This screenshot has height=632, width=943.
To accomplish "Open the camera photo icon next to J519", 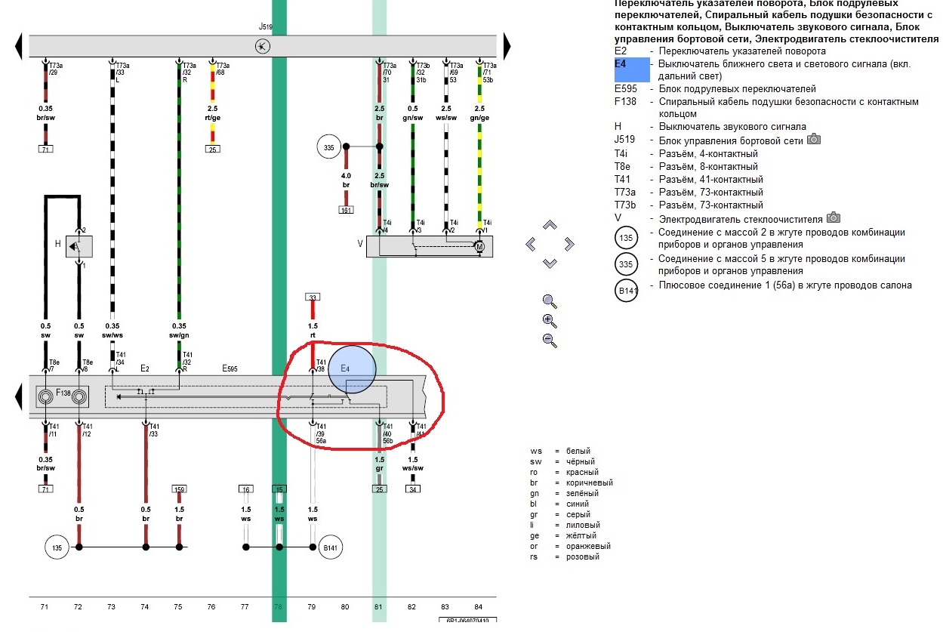I will coord(814,140).
